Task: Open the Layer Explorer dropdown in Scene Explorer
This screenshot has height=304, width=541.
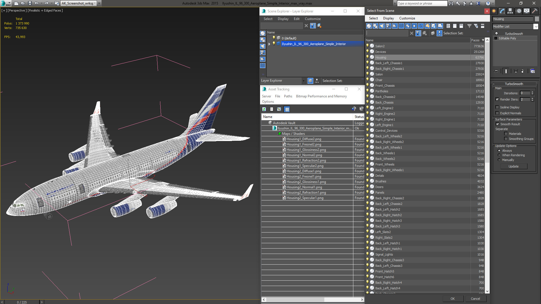Action: (303, 81)
